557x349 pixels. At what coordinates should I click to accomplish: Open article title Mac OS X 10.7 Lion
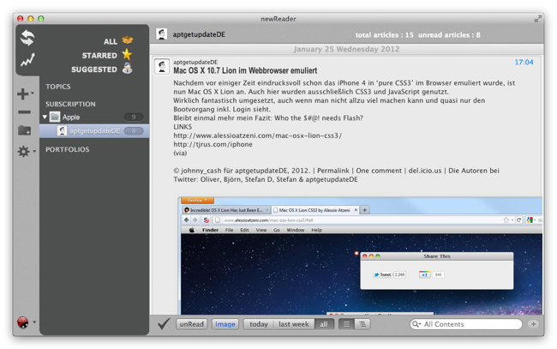245,70
